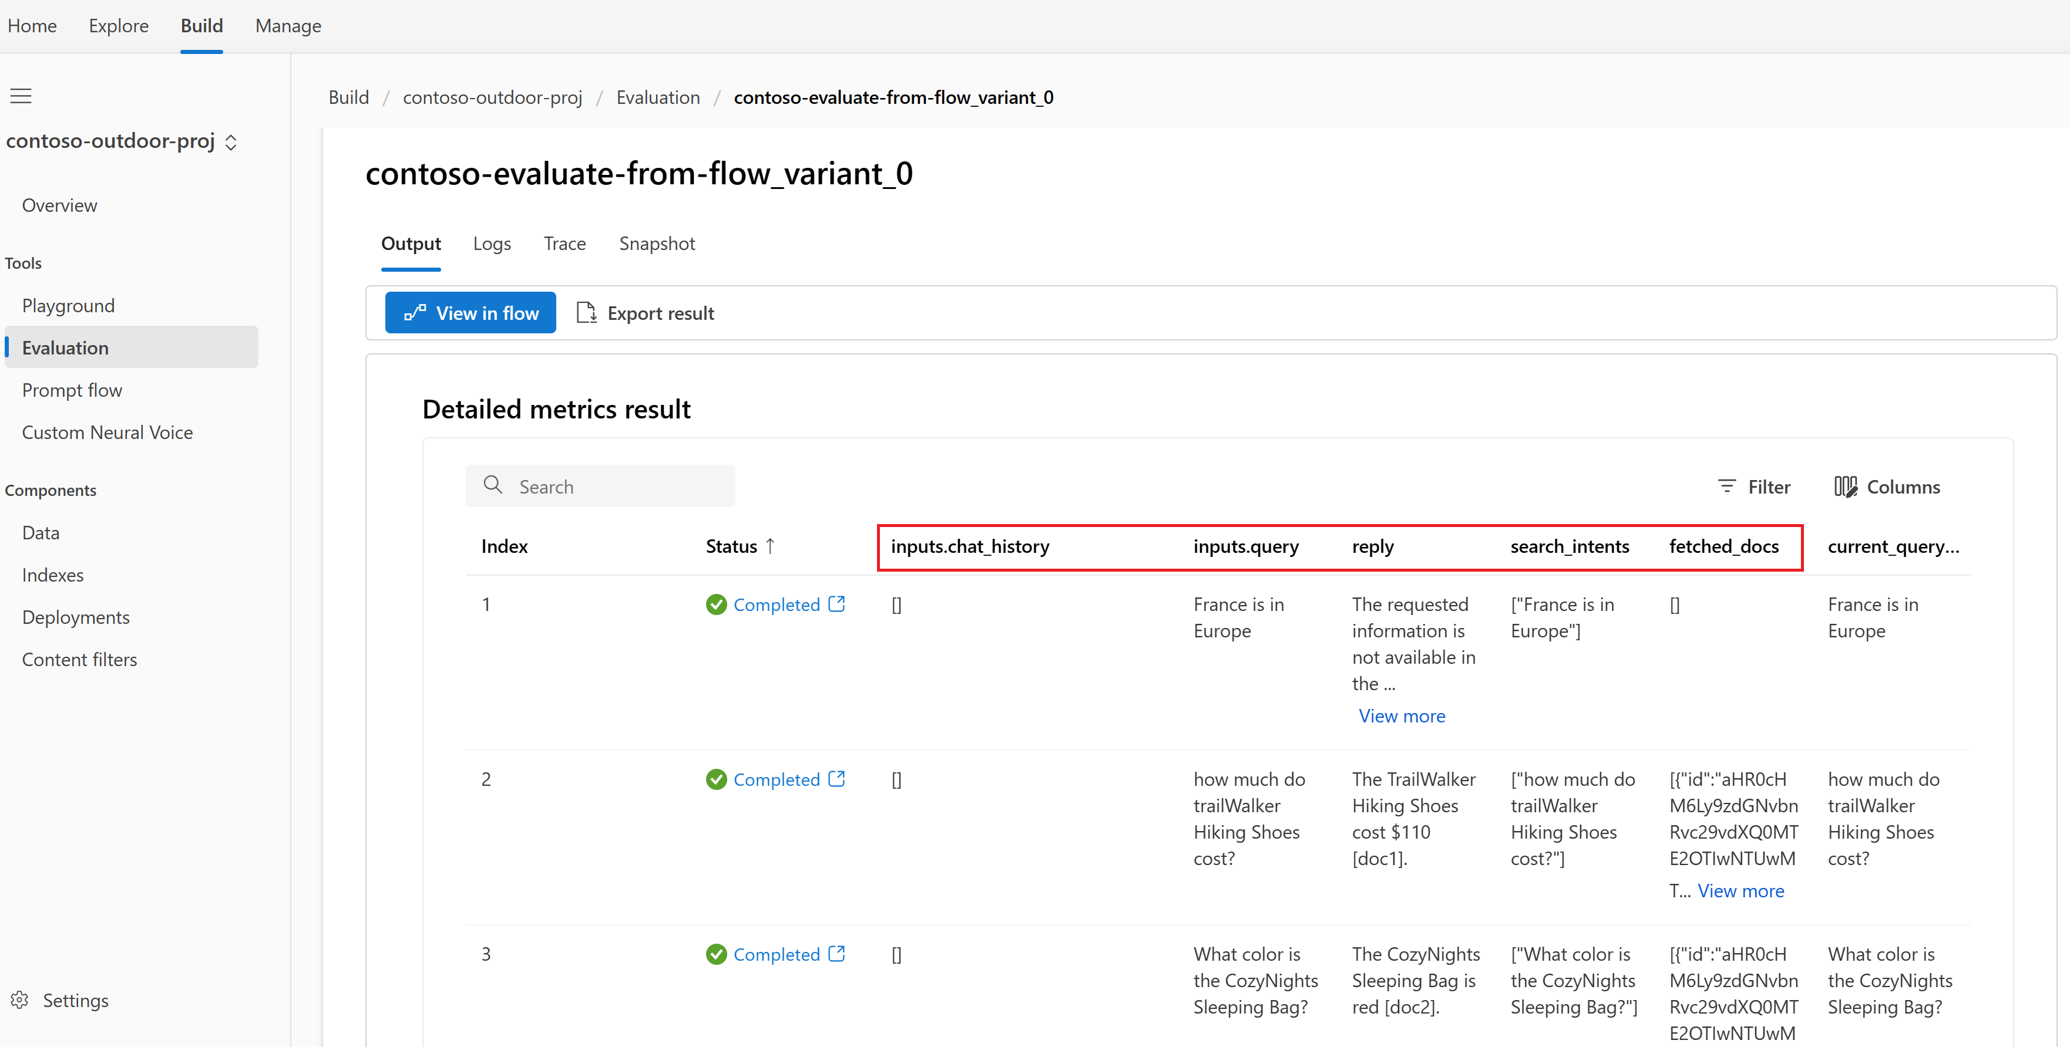Switch to the Manage tab
2070x1047 pixels.
click(288, 26)
